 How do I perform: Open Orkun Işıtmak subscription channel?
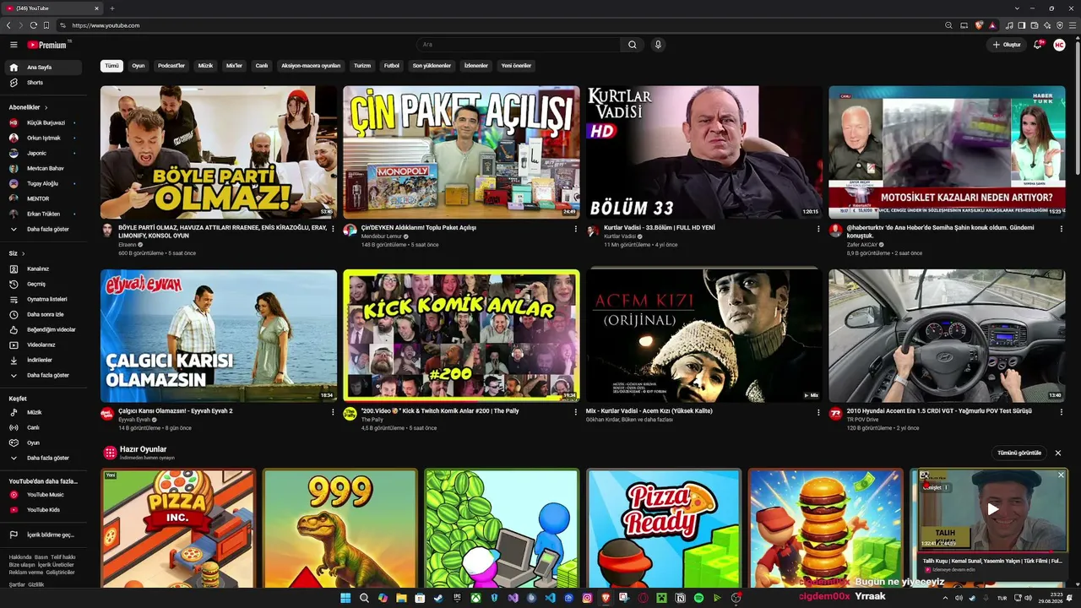[x=44, y=138]
